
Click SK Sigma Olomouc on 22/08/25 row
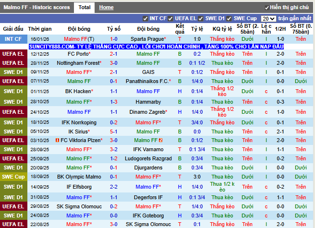tap(148, 224)
